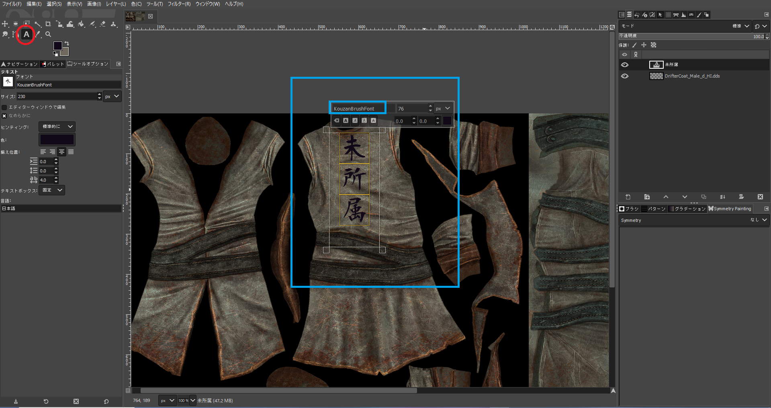Adjust the layer 不透明度 opacity slider
This screenshot has height=408, width=771.
click(x=692, y=36)
